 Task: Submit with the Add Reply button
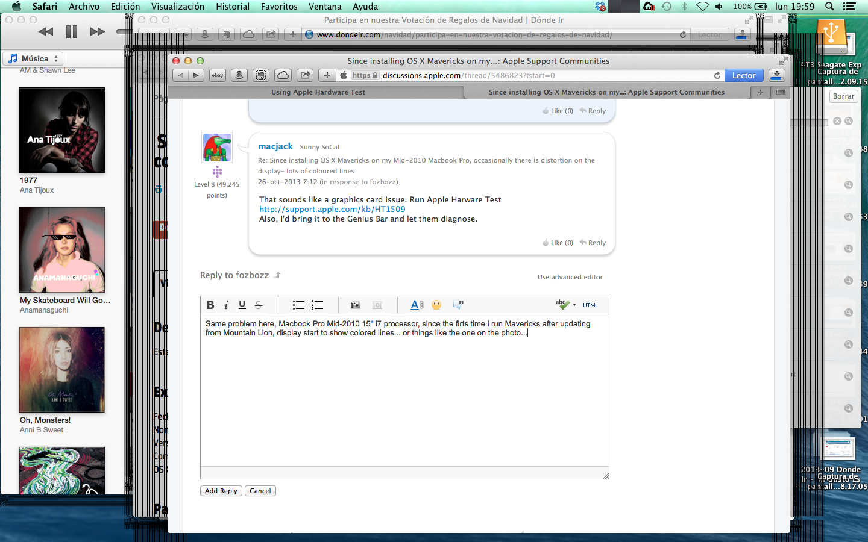point(221,491)
